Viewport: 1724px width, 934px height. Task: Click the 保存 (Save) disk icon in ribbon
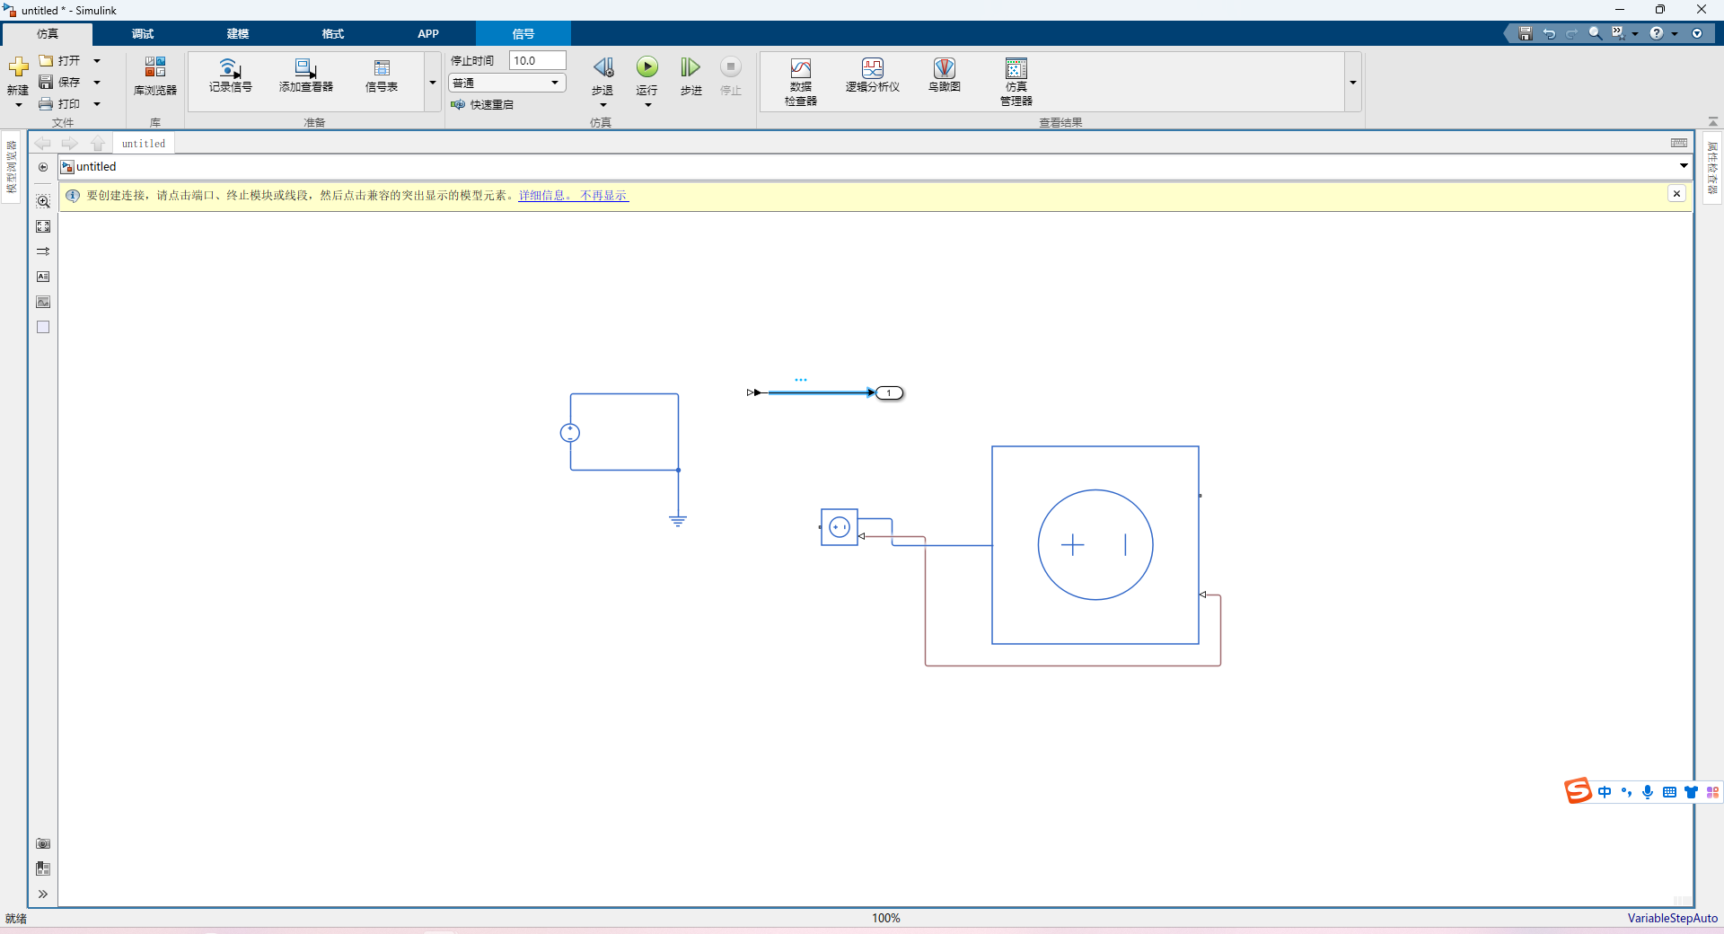(x=47, y=82)
